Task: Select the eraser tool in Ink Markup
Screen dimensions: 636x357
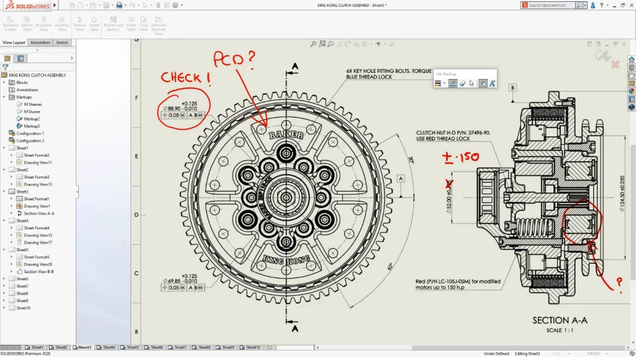Action: (x=462, y=83)
